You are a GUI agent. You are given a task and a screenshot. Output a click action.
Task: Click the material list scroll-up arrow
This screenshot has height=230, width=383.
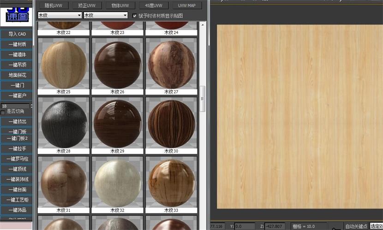(203, 24)
